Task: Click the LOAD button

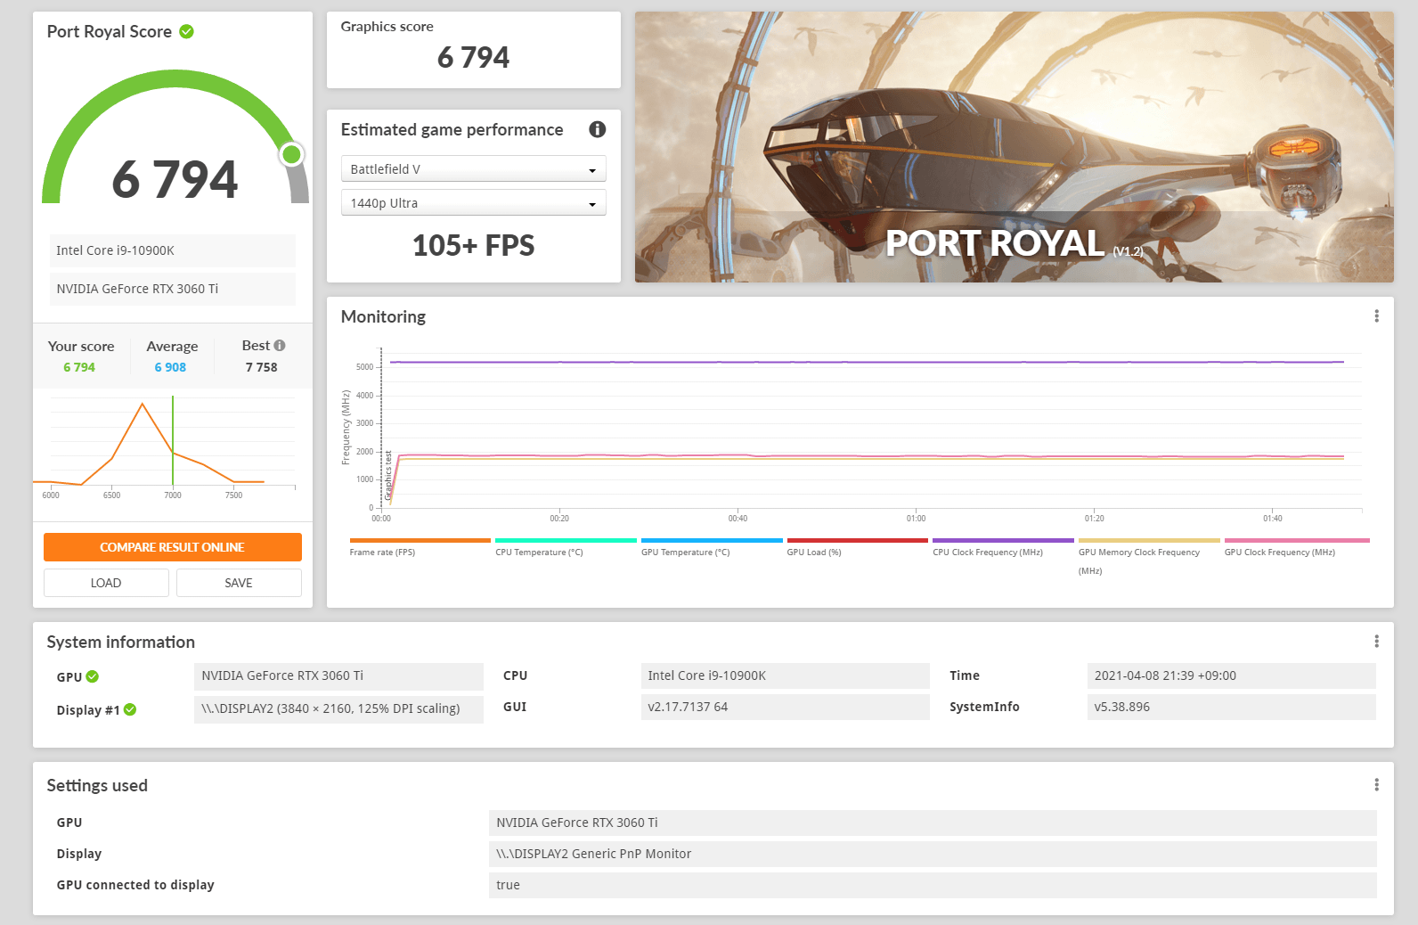Action: 106,583
